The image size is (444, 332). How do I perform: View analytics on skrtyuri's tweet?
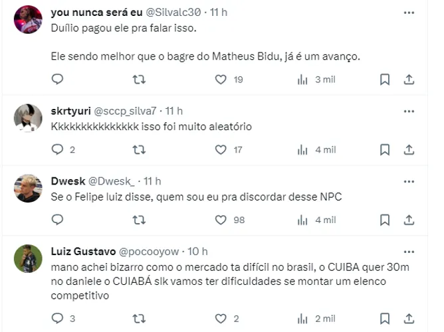(x=302, y=150)
